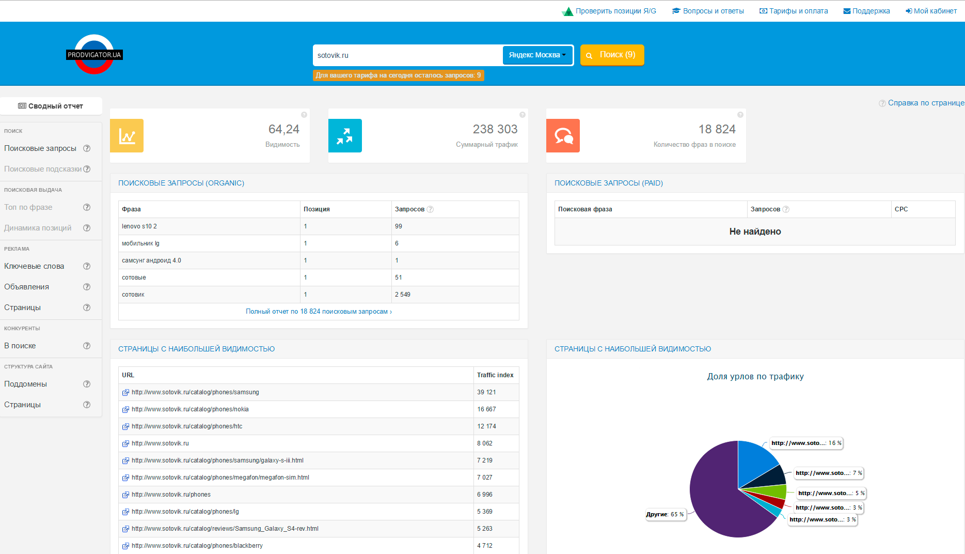The width and height of the screenshot is (965, 554).
Task: Open Вопросы и ответы in top menu
Action: click(x=708, y=11)
